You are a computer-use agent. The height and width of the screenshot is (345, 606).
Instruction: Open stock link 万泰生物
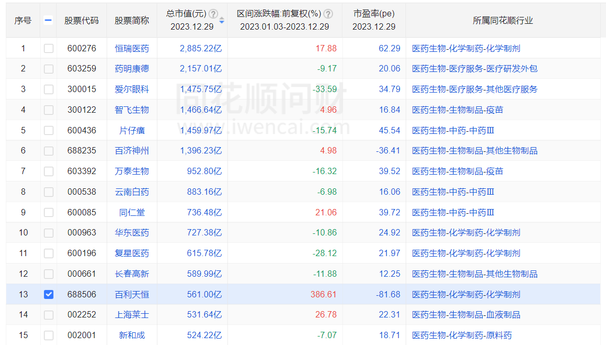pos(132,171)
